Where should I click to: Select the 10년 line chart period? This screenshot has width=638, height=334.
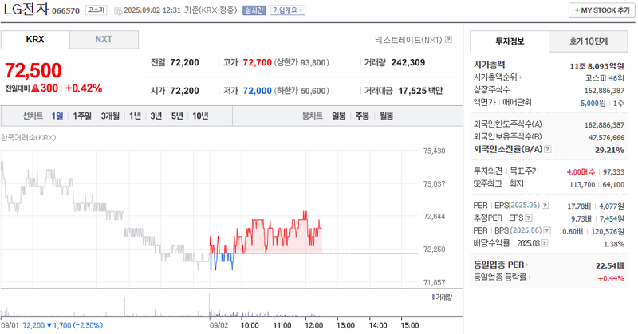[x=200, y=116]
